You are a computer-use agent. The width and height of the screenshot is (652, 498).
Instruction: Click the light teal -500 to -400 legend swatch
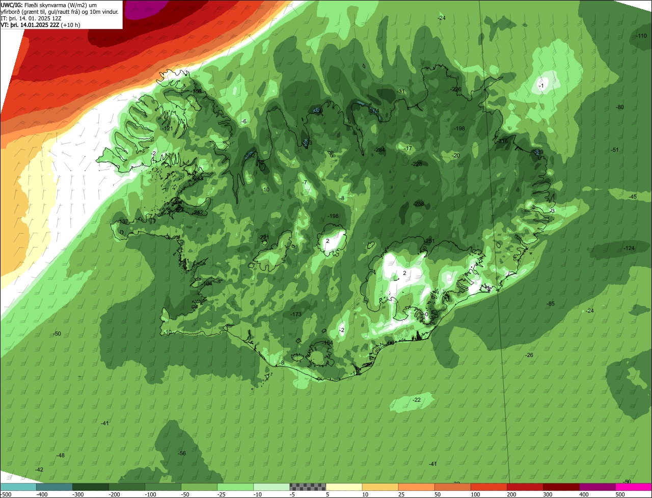tap(18, 487)
